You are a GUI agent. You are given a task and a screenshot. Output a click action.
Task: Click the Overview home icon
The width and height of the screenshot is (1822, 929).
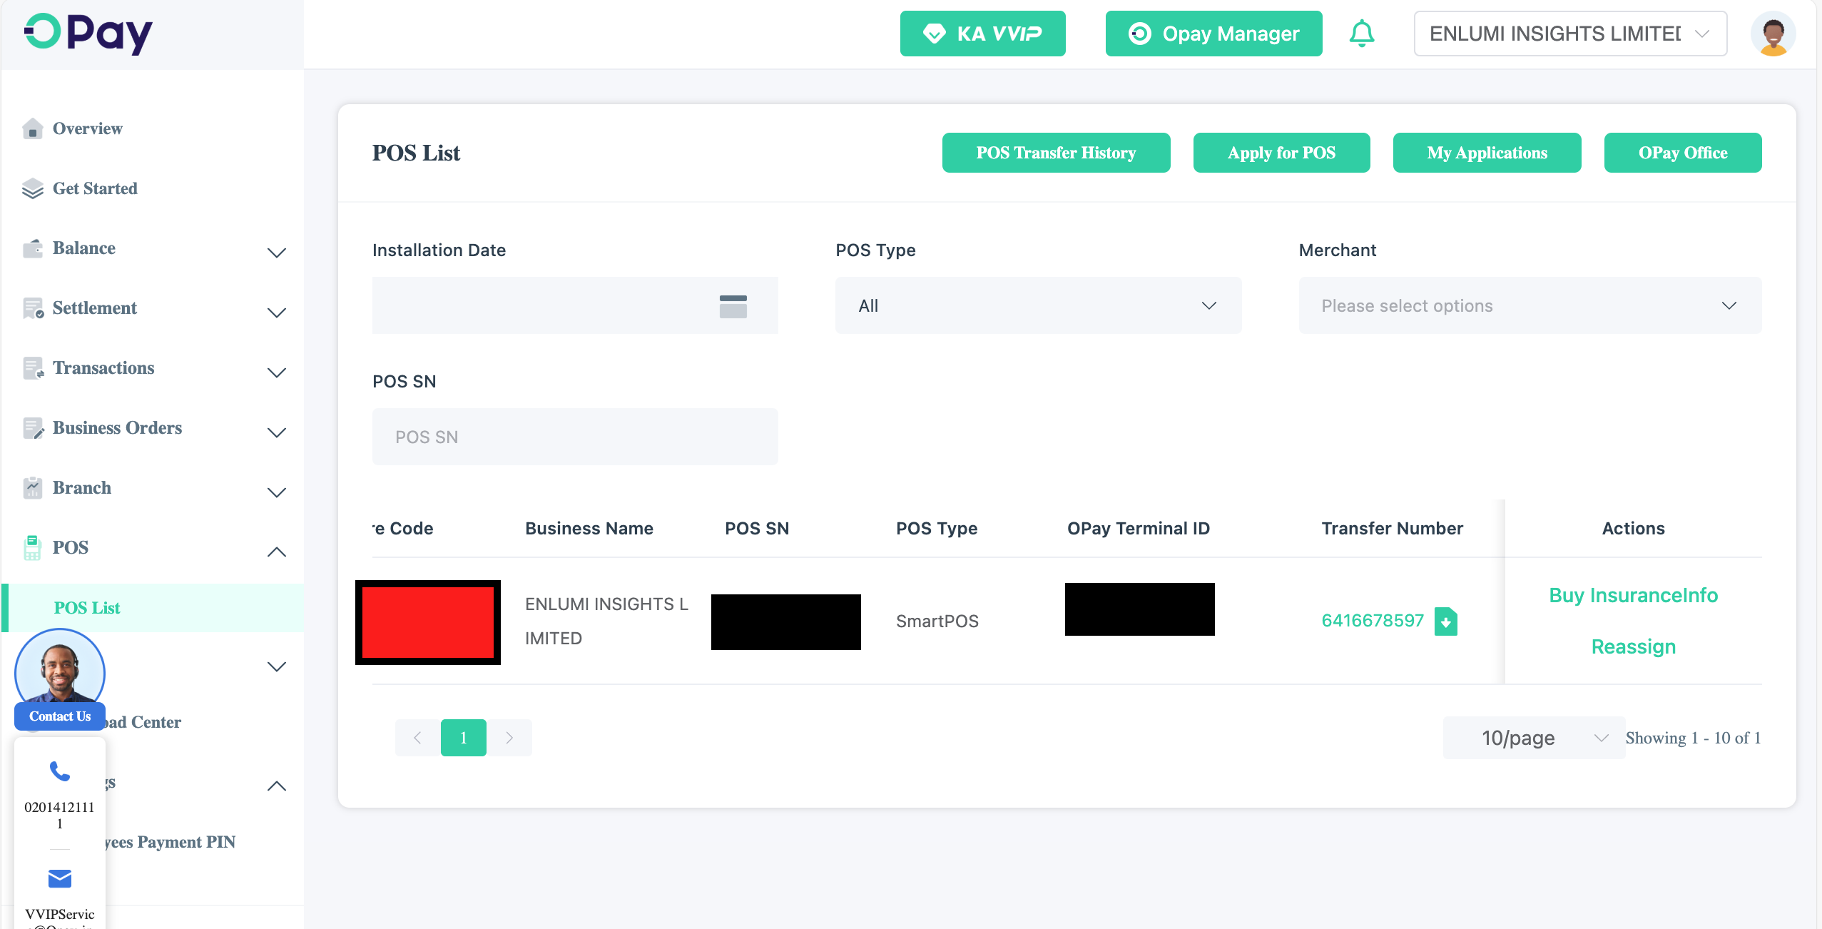[x=33, y=128]
